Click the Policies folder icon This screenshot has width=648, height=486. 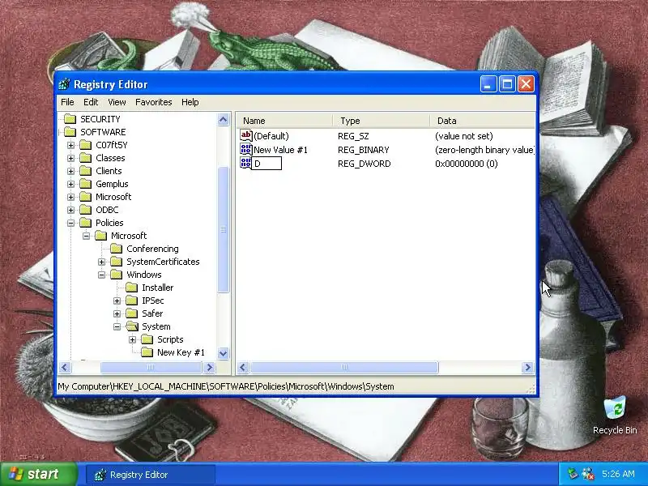coord(86,223)
